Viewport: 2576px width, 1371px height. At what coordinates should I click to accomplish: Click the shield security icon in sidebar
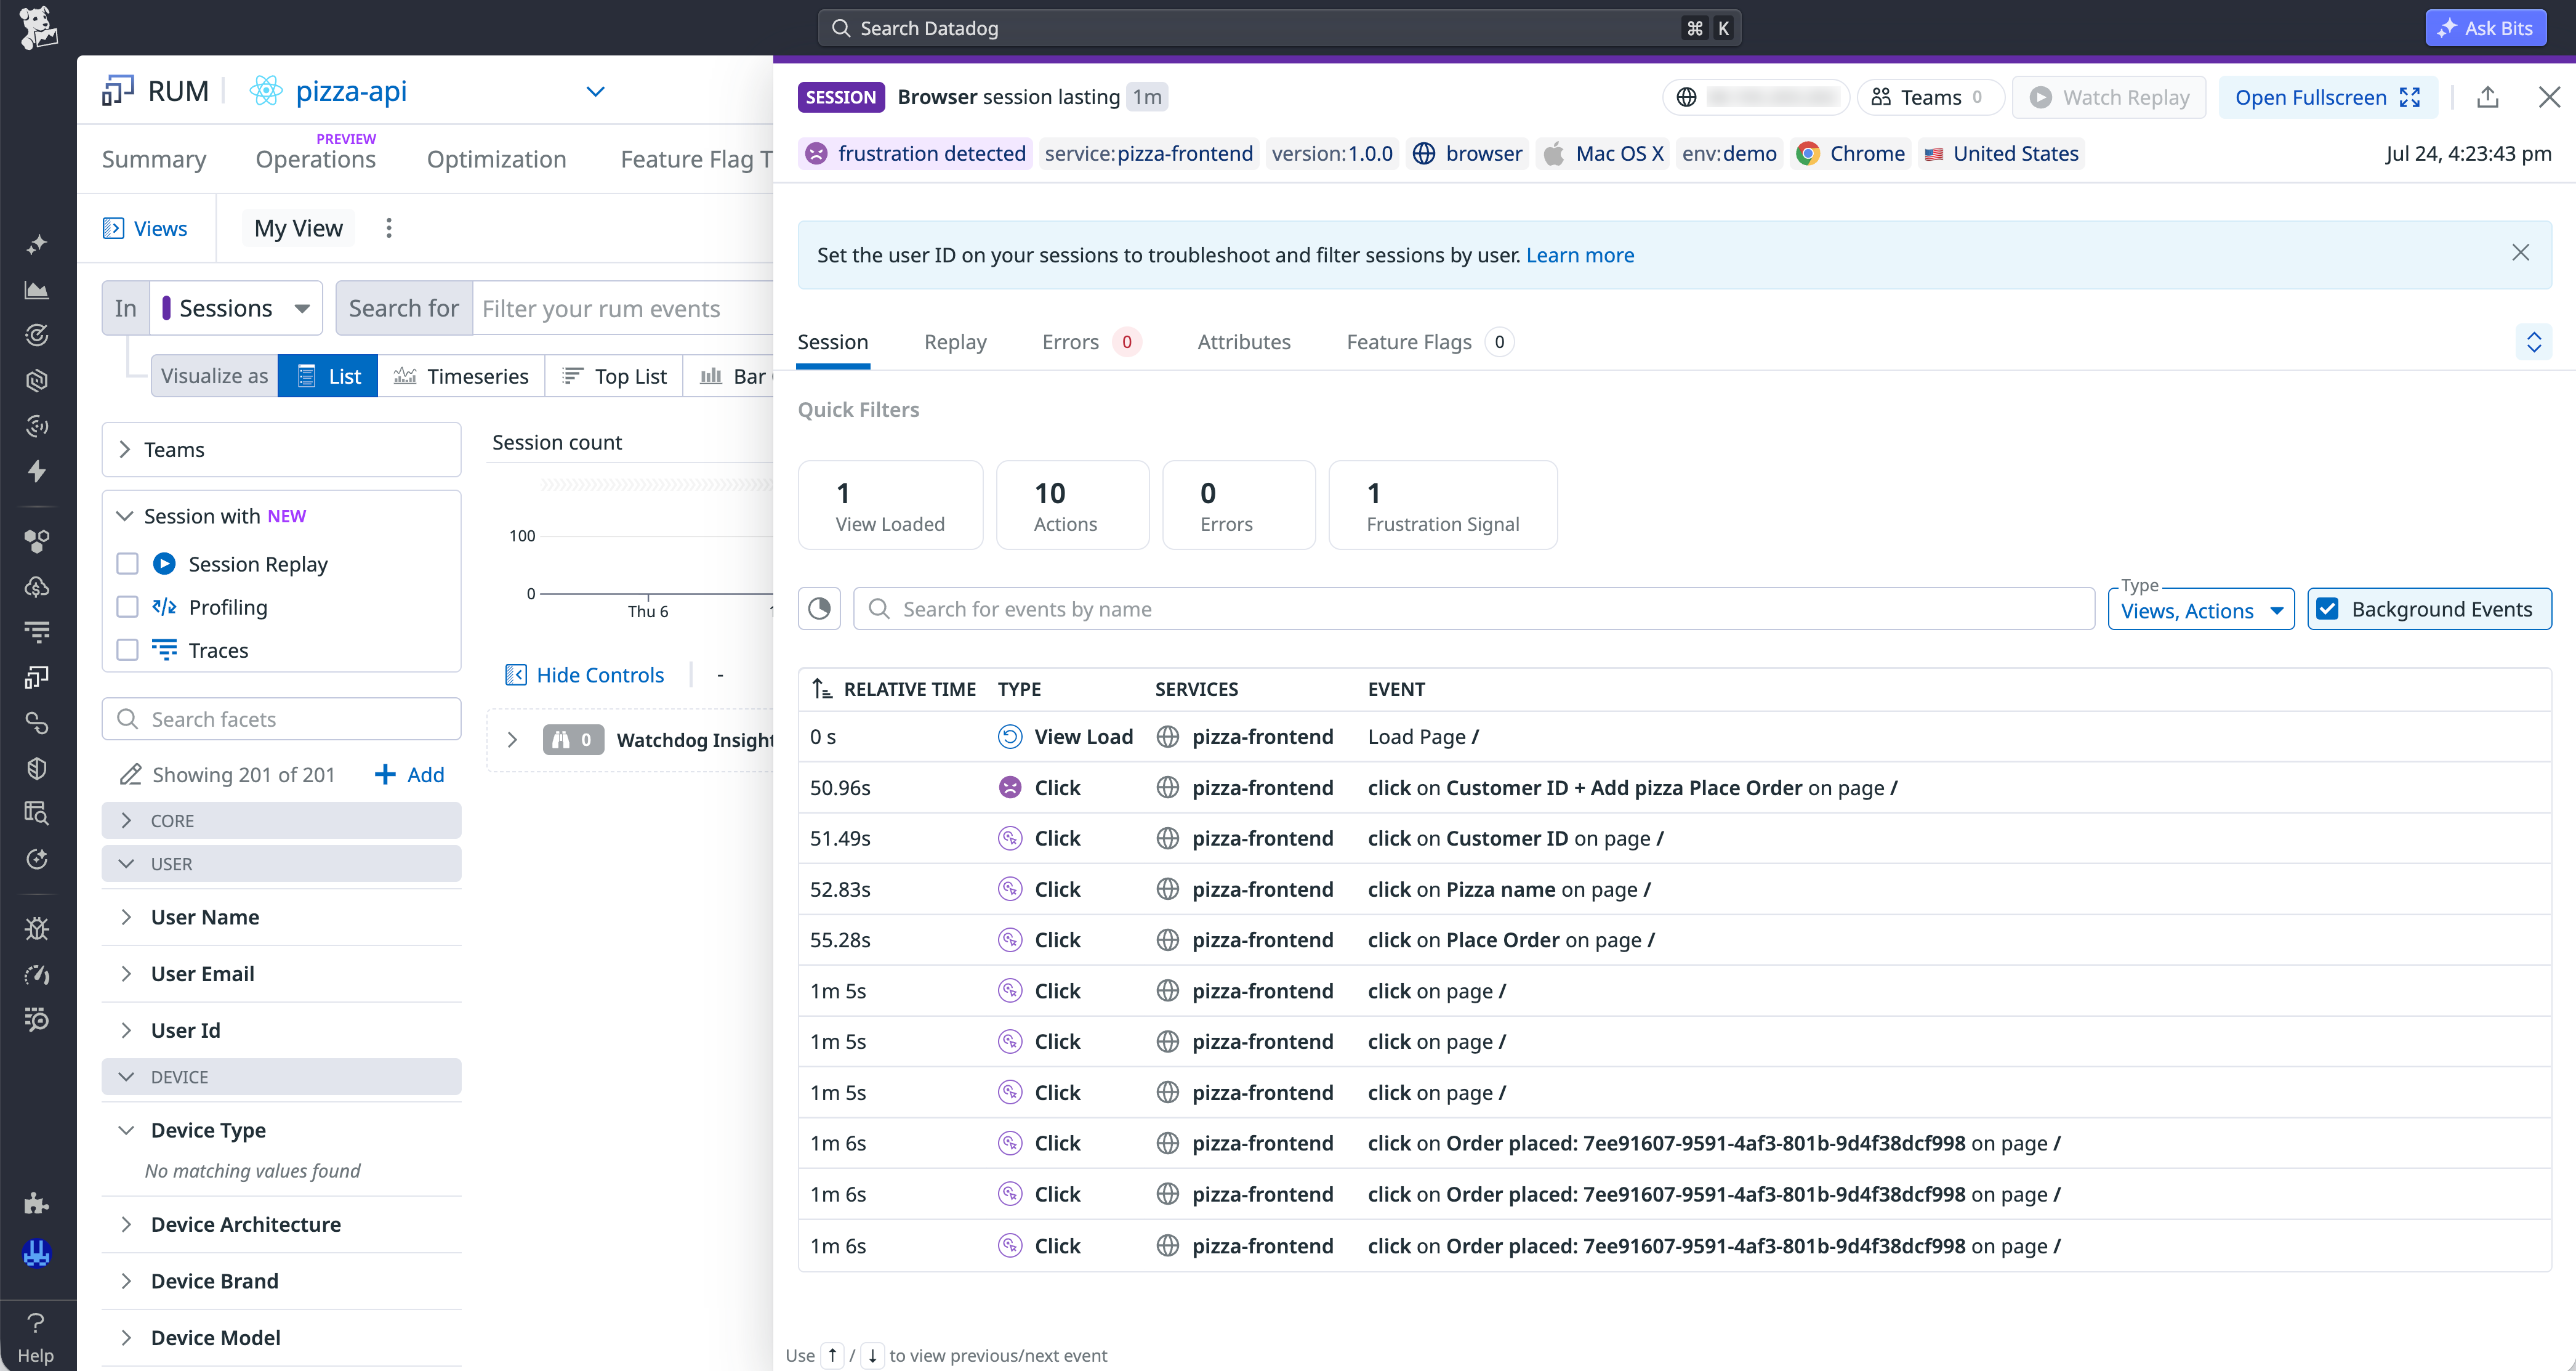coord(37,768)
